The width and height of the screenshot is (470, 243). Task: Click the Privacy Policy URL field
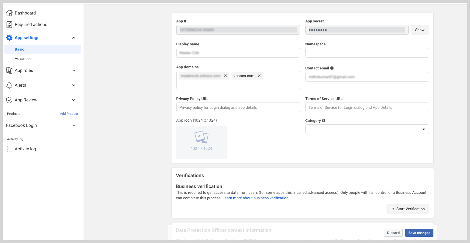238,107
